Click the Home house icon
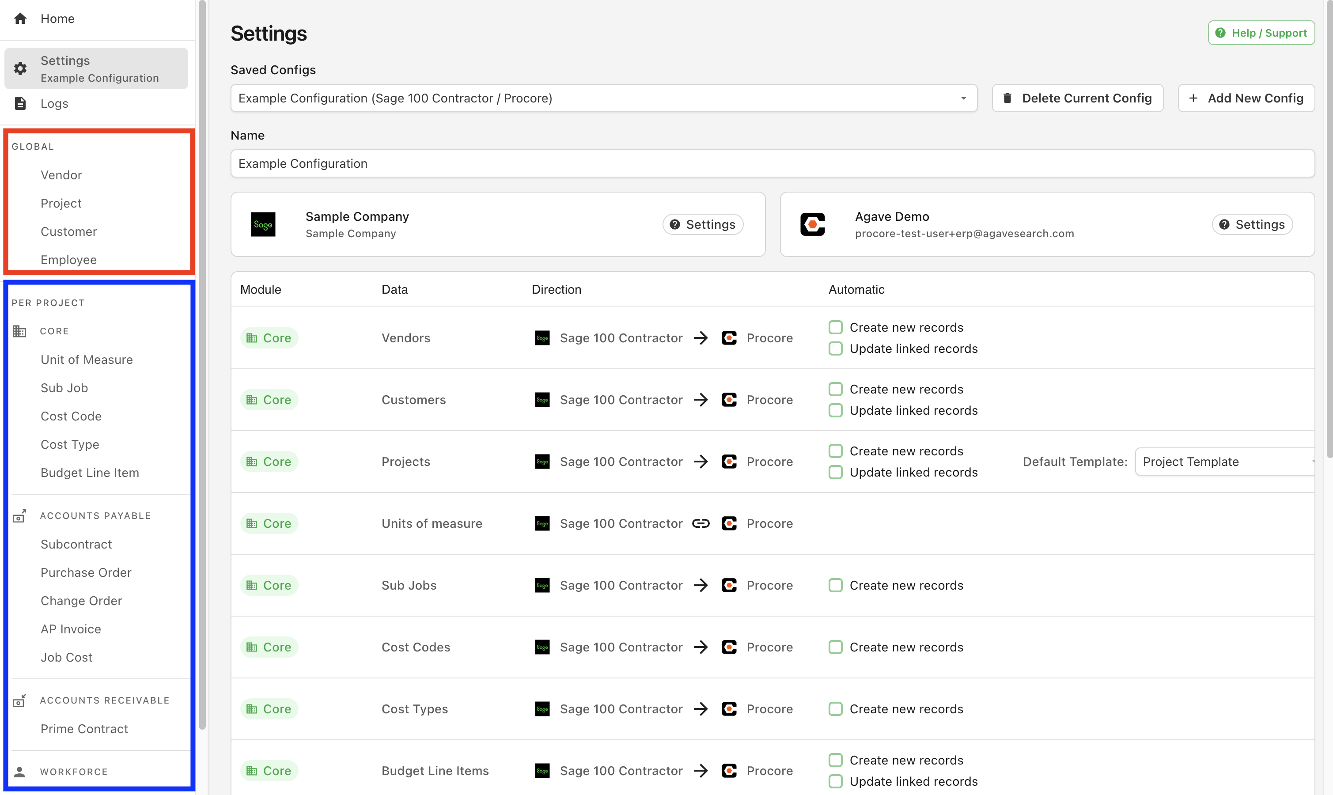The width and height of the screenshot is (1333, 795). [20, 19]
